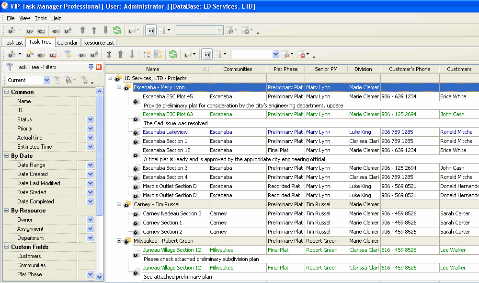Image resolution: width=479 pixels, height=283 pixels.
Task: Open the Current filter preset dropdown
Action: click(x=46, y=80)
